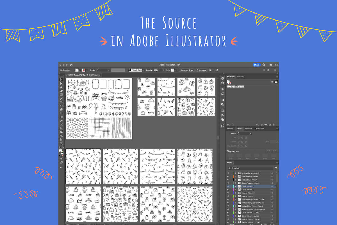Select the Eyedropper tool

tap(61, 125)
